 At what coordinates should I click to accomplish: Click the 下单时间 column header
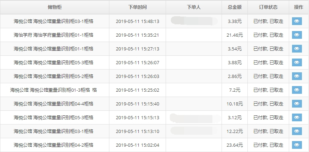(137, 7)
